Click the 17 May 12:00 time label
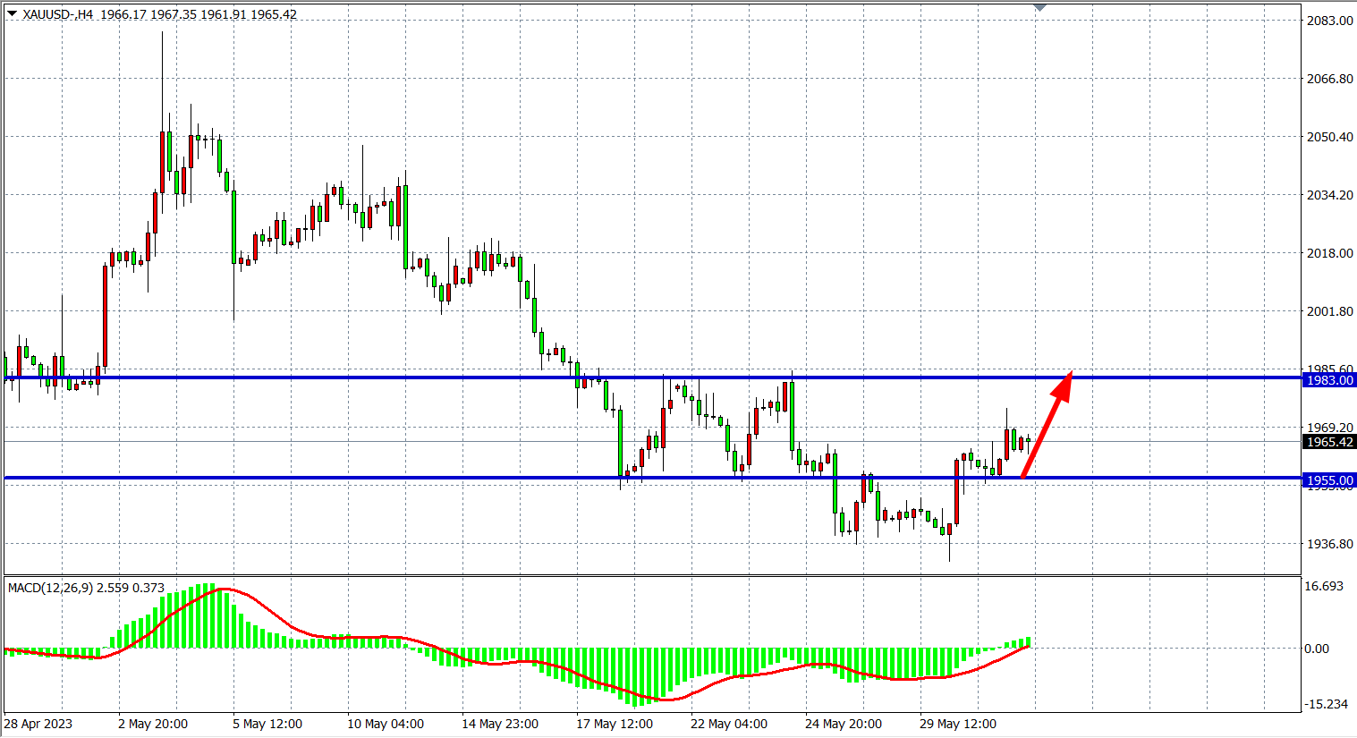The width and height of the screenshot is (1357, 738). [x=615, y=724]
